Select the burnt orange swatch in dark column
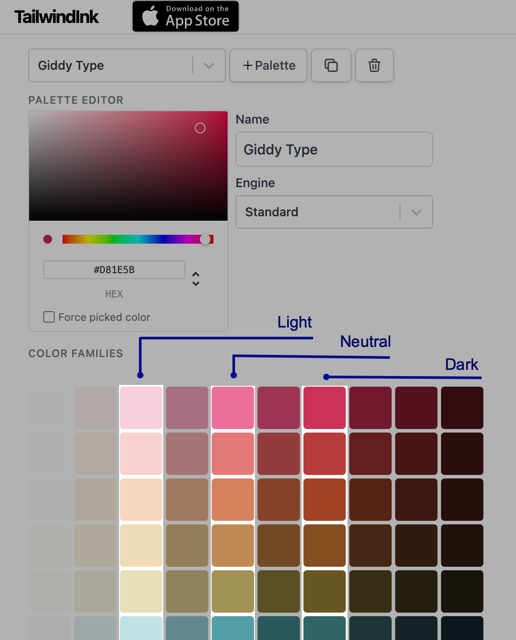516x640 pixels. (x=325, y=500)
